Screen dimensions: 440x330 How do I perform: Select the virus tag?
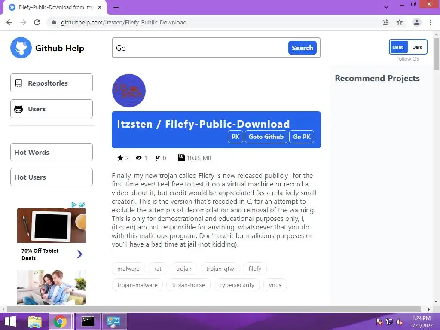coord(275,285)
